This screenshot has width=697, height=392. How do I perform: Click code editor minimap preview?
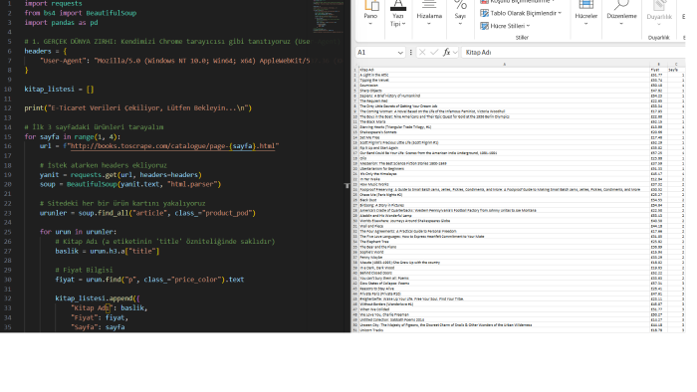coord(328,17)
